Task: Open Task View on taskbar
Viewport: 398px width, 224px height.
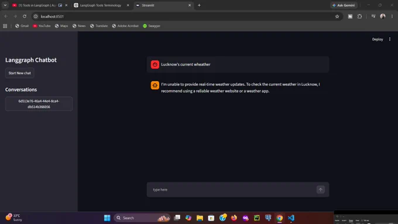Action: pos(177,218)
